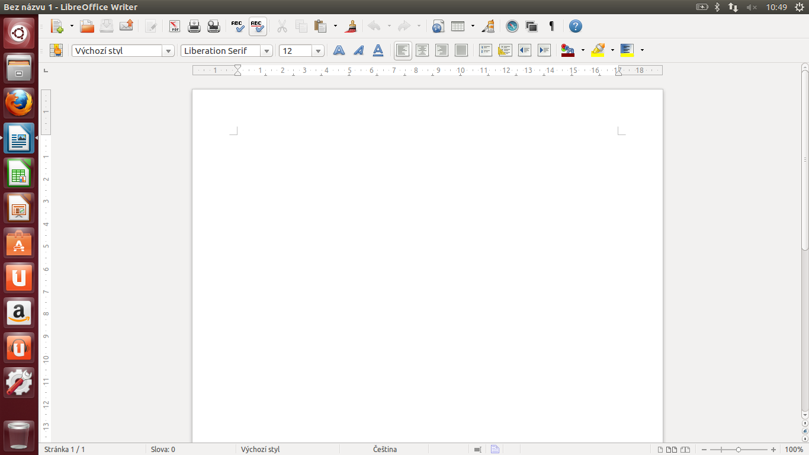This screenshot has width=809, height=455.
Task: Run the Spelling and Grammar check
Action: 237,26
